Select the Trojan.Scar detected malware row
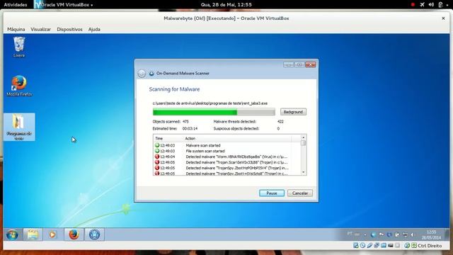 [x=226, y=162]
